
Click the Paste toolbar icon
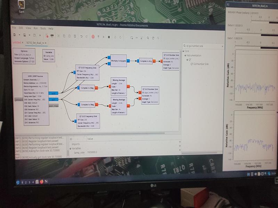69,36
